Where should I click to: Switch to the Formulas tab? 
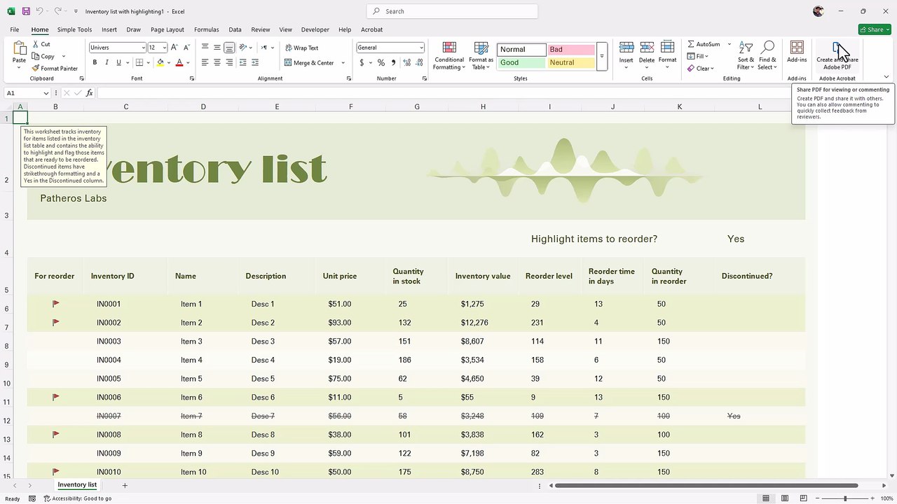pyautogui.click(x=207, y=29)
